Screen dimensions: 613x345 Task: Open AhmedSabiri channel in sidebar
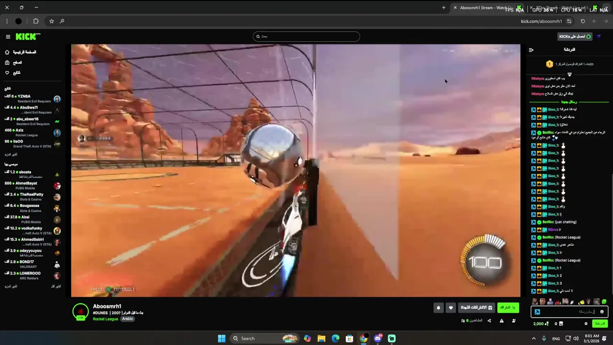click(x=33, y=241)
